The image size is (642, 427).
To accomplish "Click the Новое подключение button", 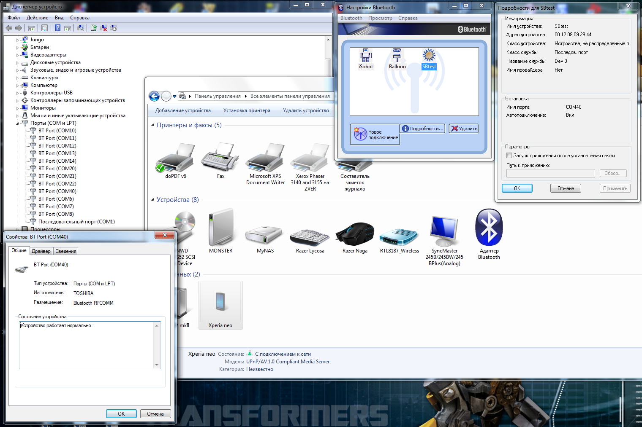I will point(375,134).
